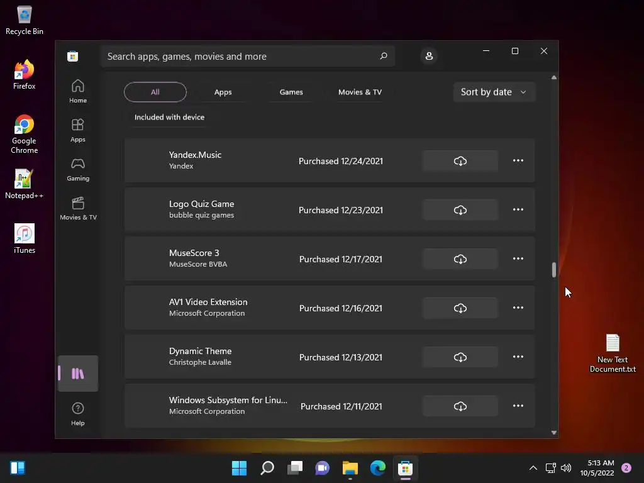Select the Games filter tab
644x483 pixels.
pyautogui.click(x=291, y=92)
